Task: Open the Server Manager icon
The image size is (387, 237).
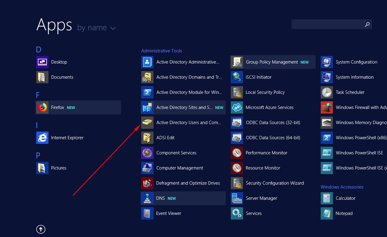Action: tap(237, 198)
